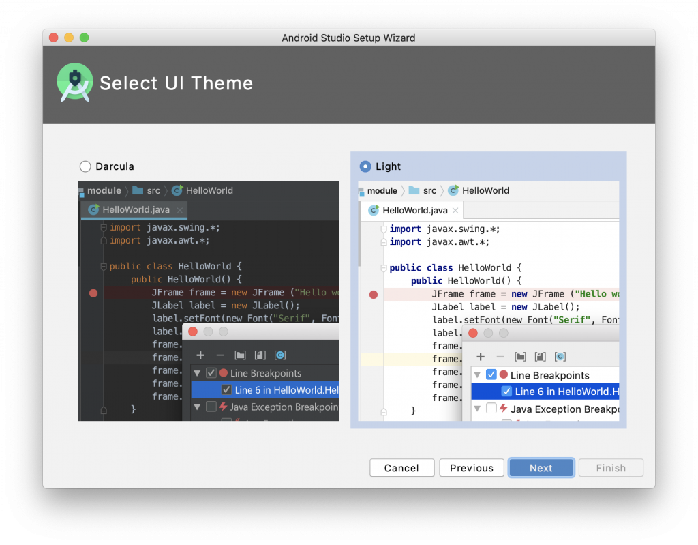Click red breakpoint dot in Light preview
The width and height of the screenshot is (698, 545).
[x=374, y=294]
